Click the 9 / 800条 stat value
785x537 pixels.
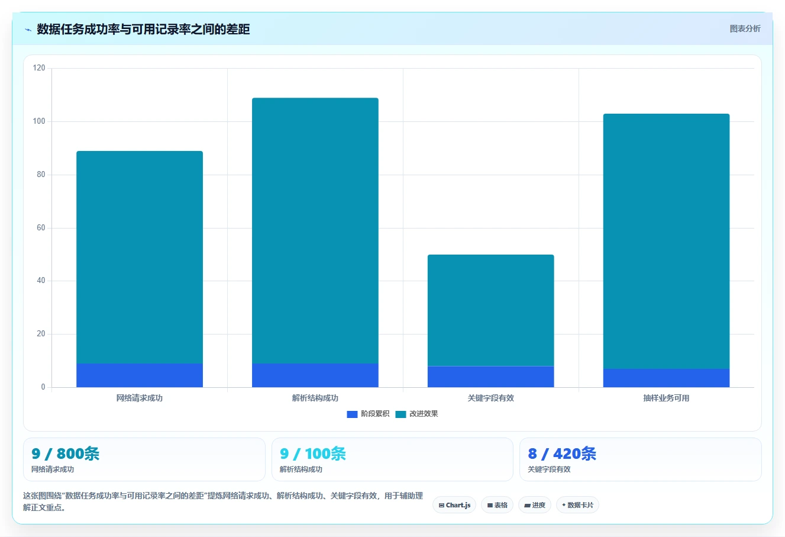click(x=66, y=454)
